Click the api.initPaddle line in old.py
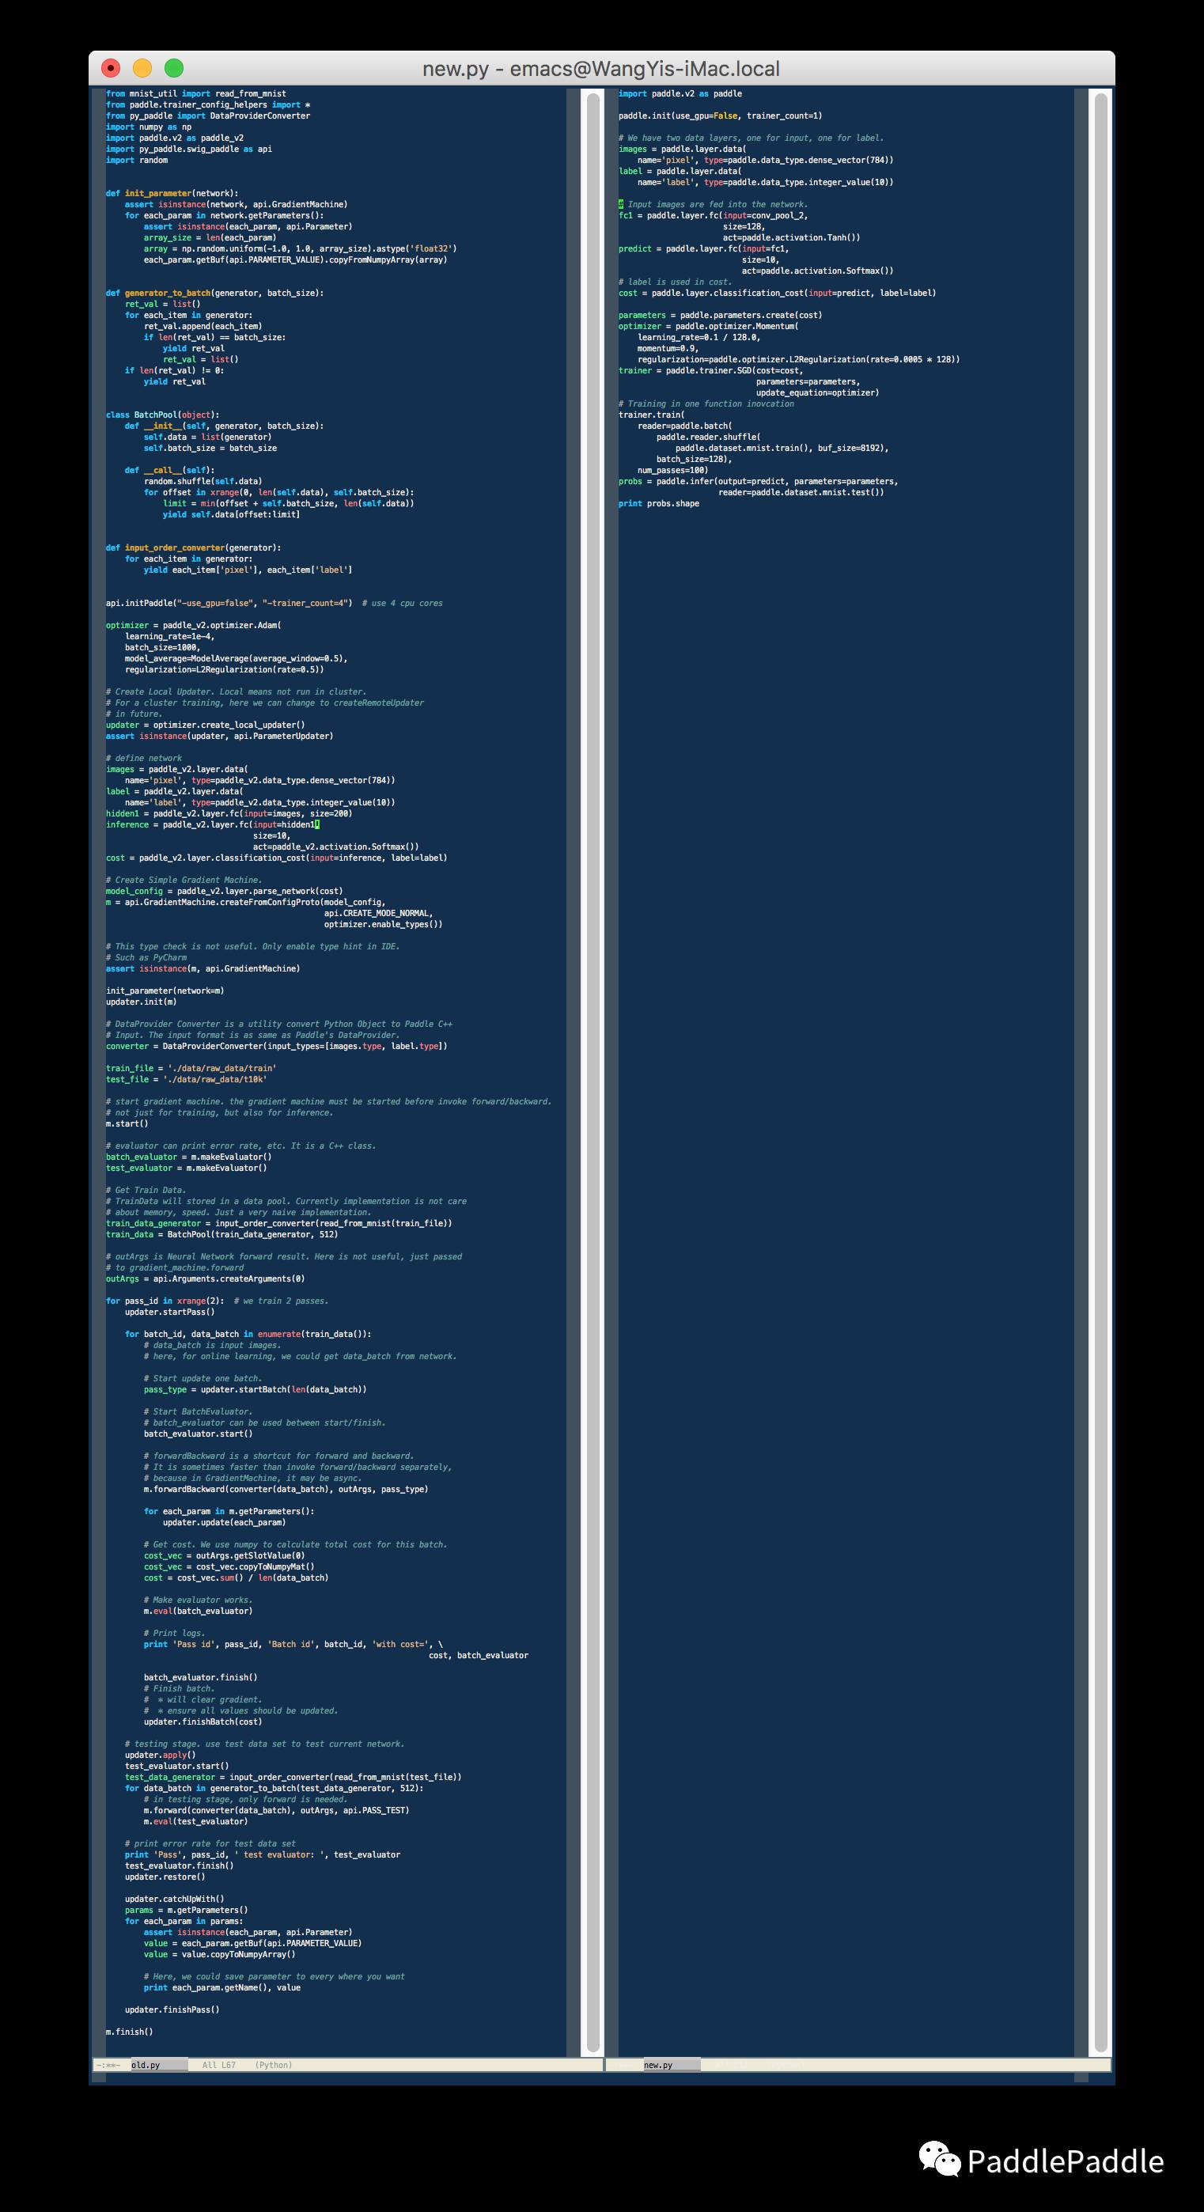The width and height of the screenshot is (1204, 2212). (x=274, y=603)
